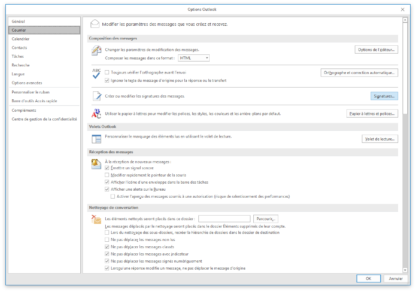
Task: Click the stationery fonts ABC icon
Action: (96, 113)
